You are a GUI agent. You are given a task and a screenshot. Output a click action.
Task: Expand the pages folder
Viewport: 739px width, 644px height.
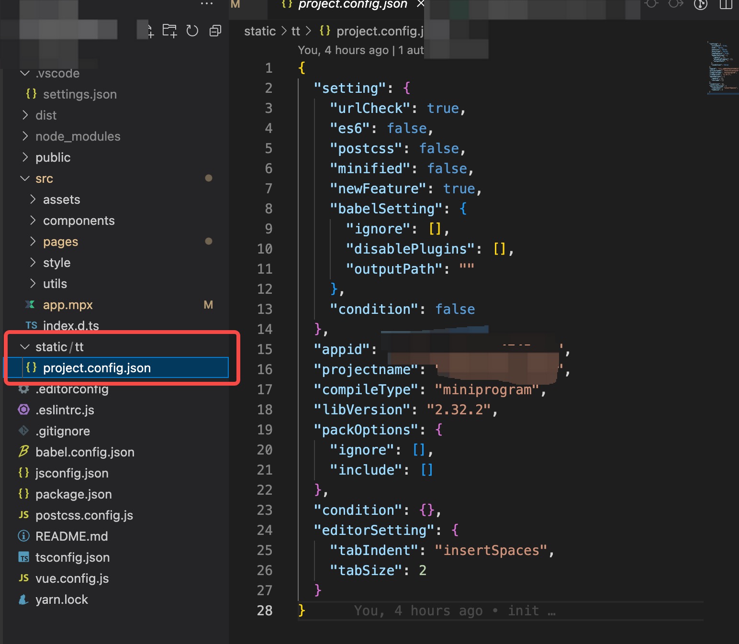pyautogui.click(x=33, y=242)
